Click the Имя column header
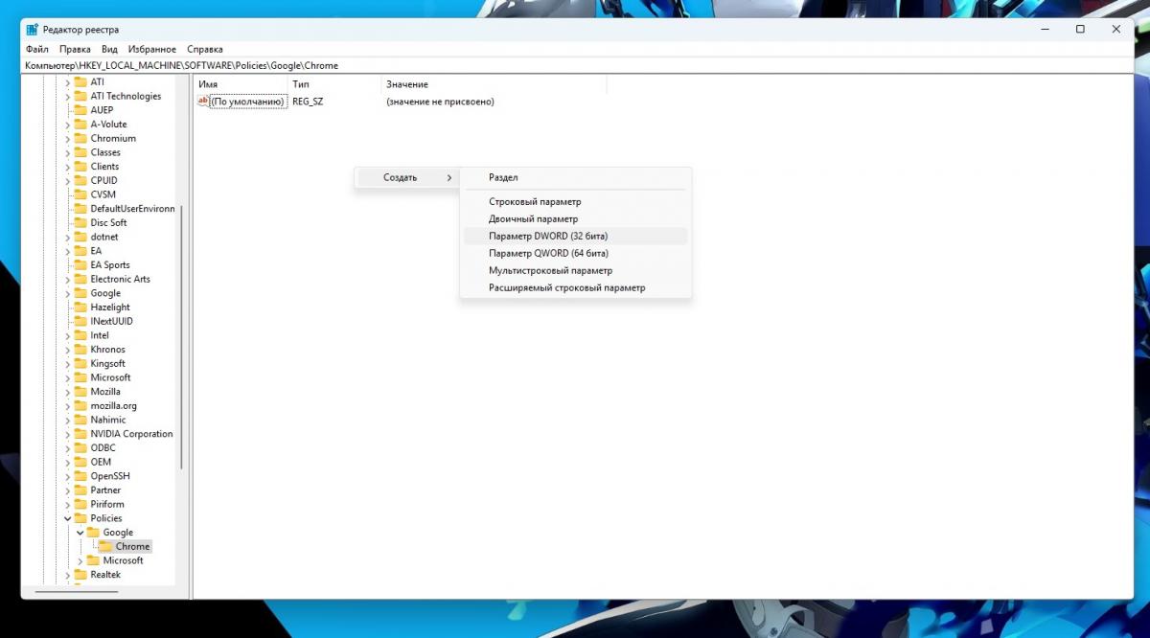1150x638 pixels. click(240, 84)
